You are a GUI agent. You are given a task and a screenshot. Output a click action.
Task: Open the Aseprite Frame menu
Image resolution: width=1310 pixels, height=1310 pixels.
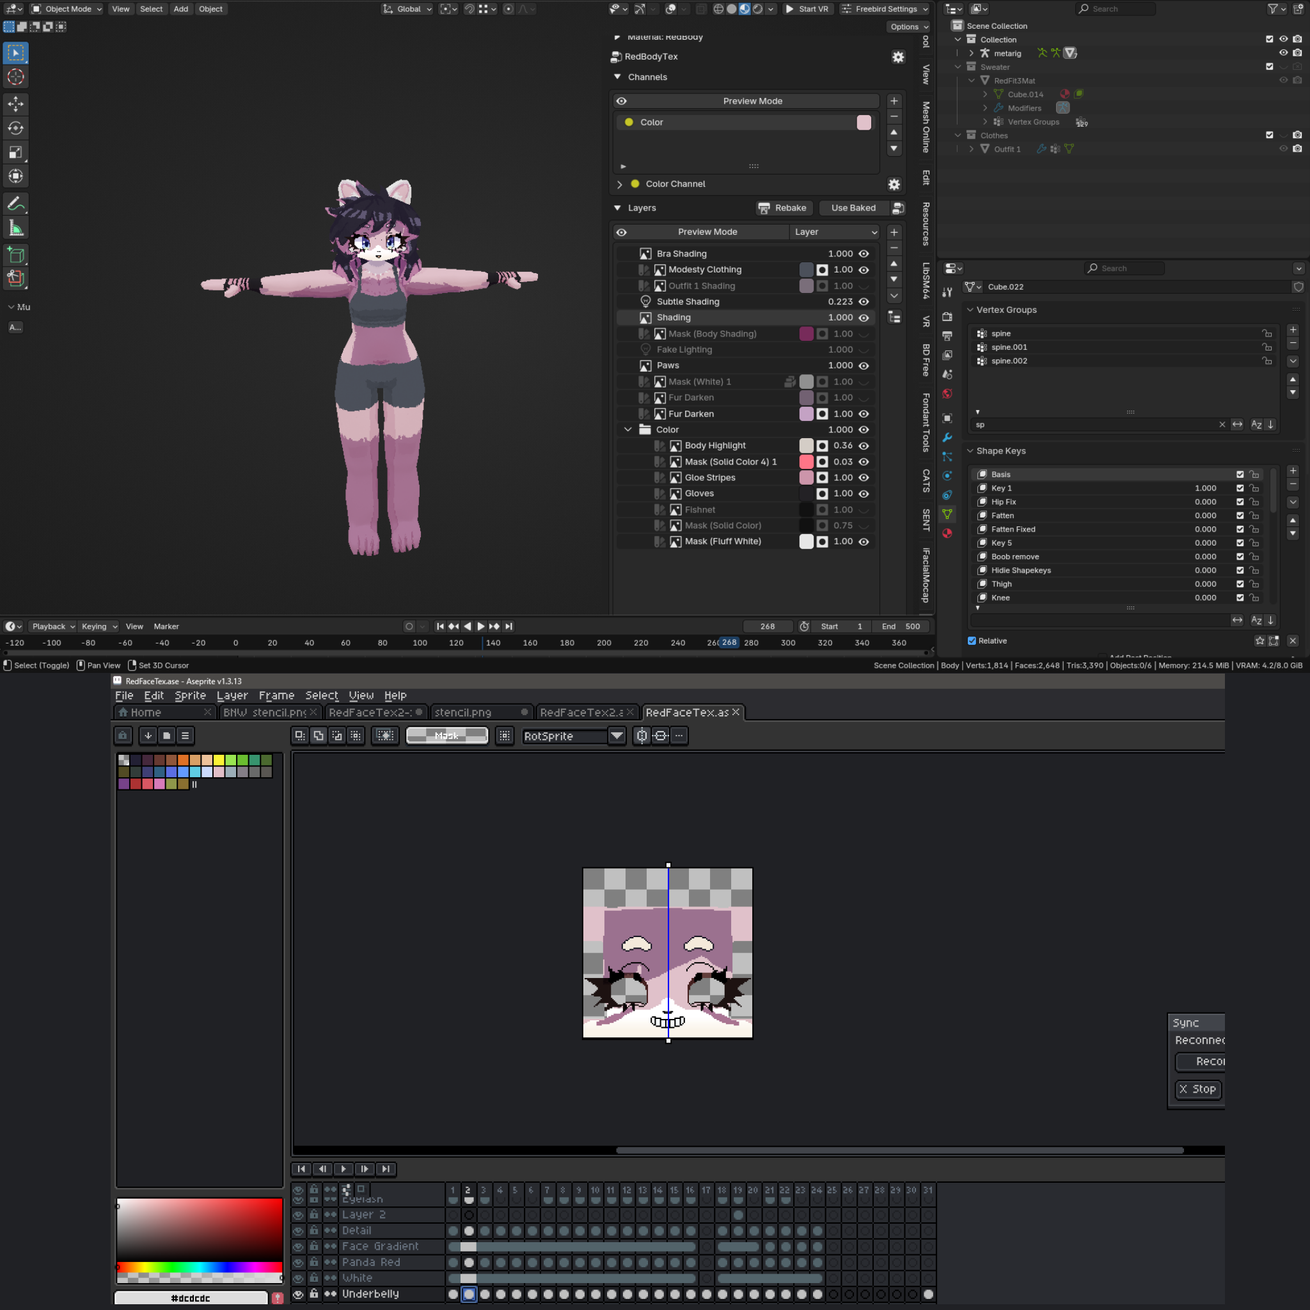276,696
